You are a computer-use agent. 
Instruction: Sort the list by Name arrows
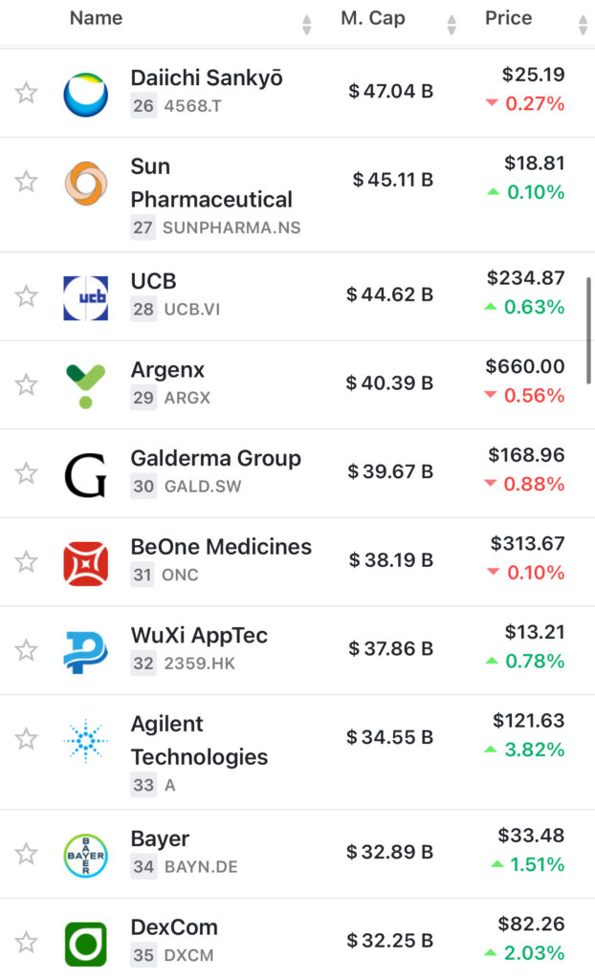pyautogui.click(x=306, y=24)
